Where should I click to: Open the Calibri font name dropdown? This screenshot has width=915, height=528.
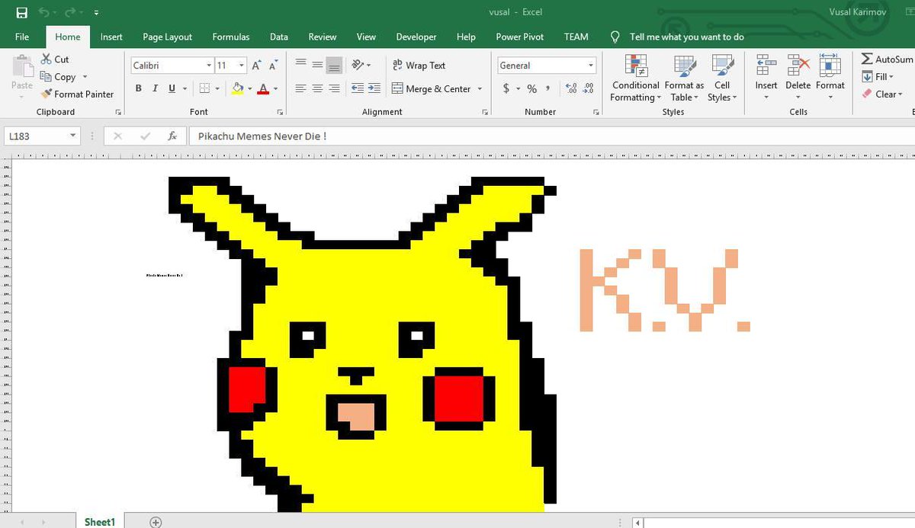pos(209,66)
